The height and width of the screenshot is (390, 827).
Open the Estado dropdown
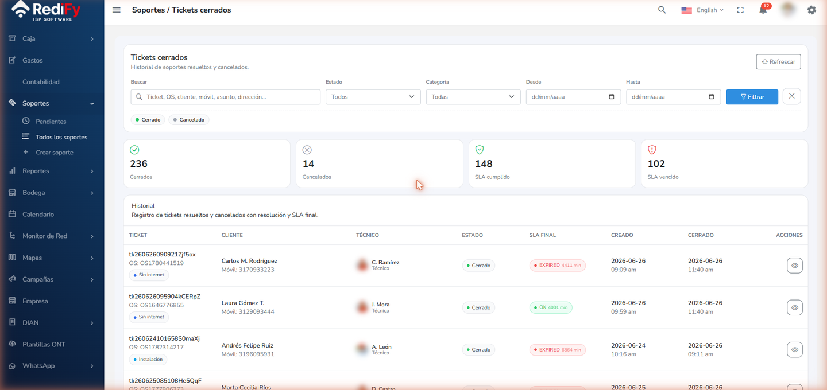[373, 97]
